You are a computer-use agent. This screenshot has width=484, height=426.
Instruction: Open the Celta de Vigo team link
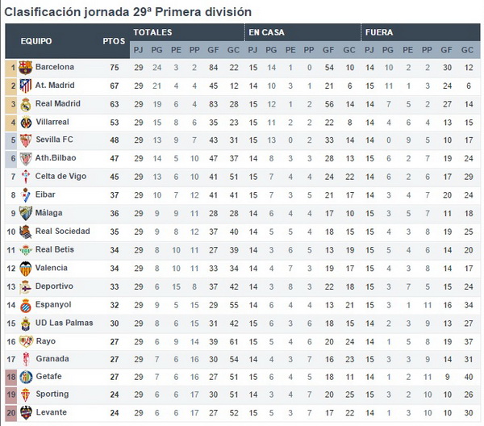tap(60, 176)
